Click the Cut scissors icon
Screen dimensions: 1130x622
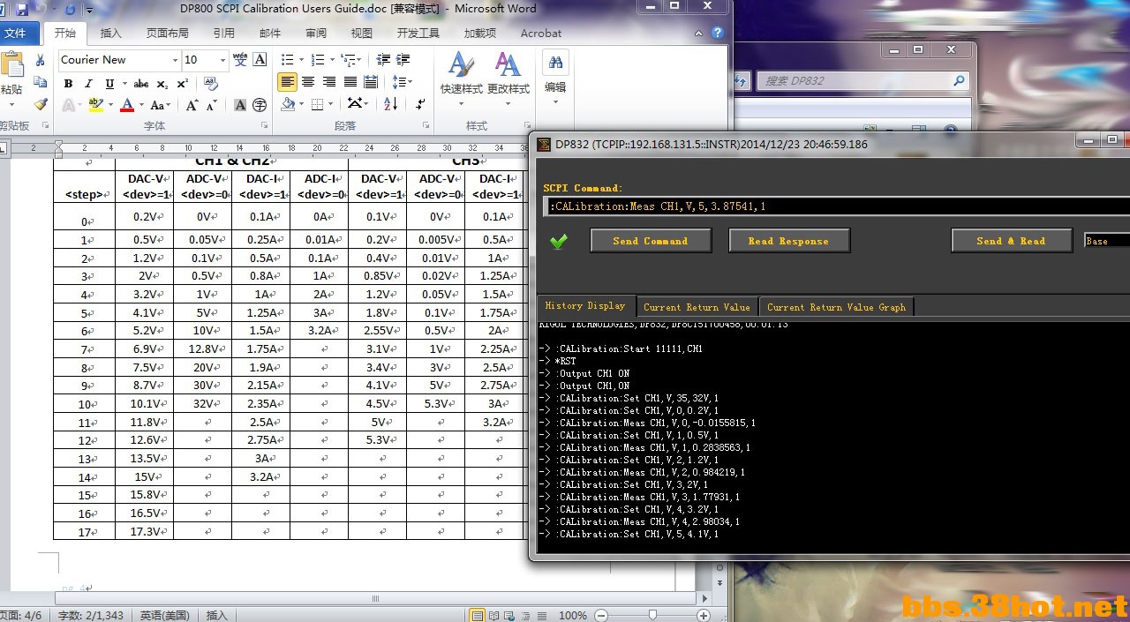pos(40,60)
